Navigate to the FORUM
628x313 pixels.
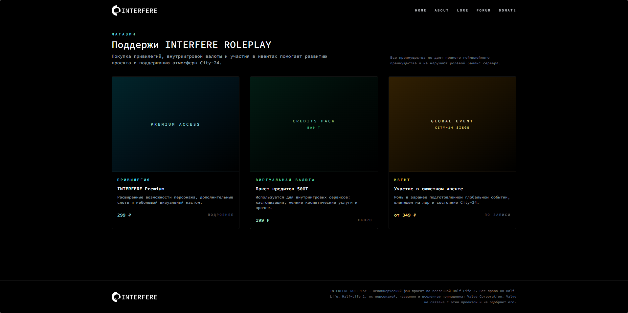pyautogui.click(x=483, y=10)
